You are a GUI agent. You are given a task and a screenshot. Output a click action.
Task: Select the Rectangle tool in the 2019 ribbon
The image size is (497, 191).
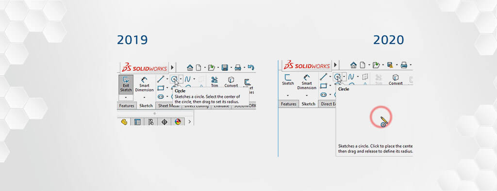point(161,88)
